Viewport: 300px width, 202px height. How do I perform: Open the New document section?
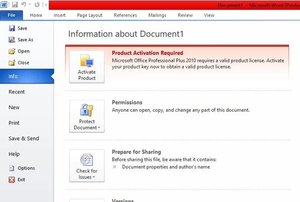click(14, 107)
